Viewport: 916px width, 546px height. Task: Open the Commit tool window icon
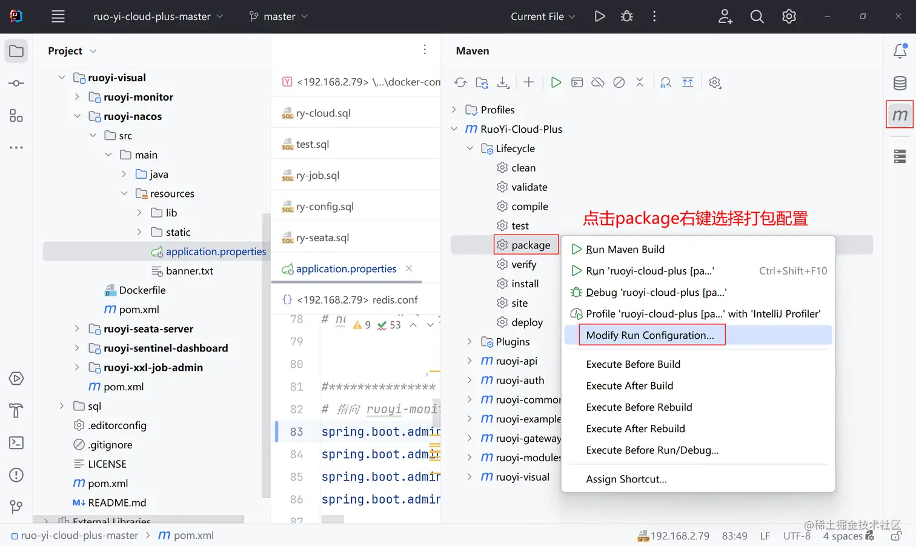(16, 83)
